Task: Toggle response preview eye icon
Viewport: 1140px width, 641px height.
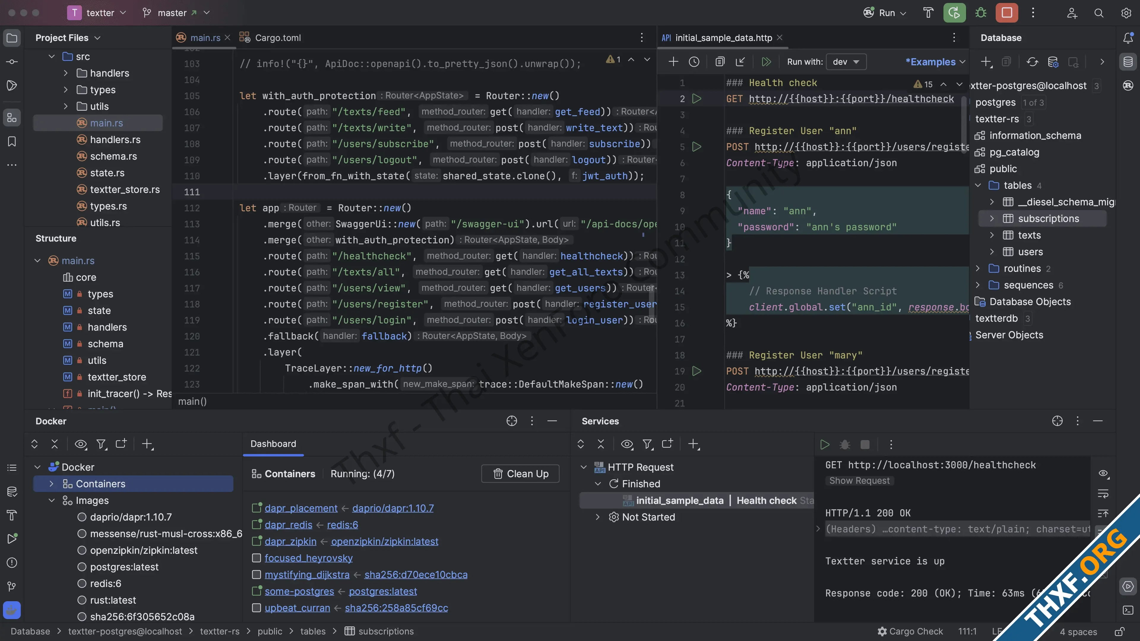Action: (x=1104, y=474)
